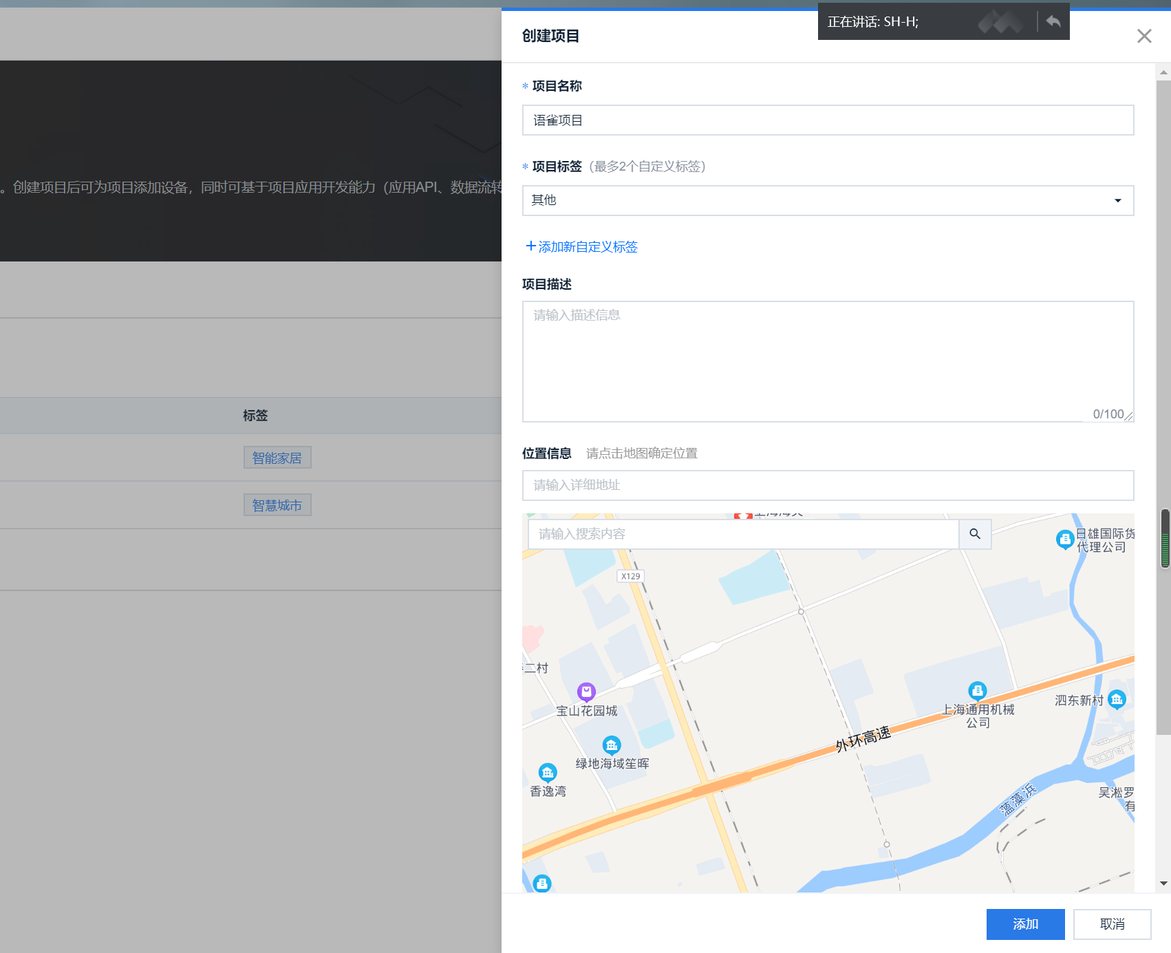Viewport: 1171px width, 953px height.
Task: Open the 项目标签 dropdown showing 其他
Action: pos(828,200)
